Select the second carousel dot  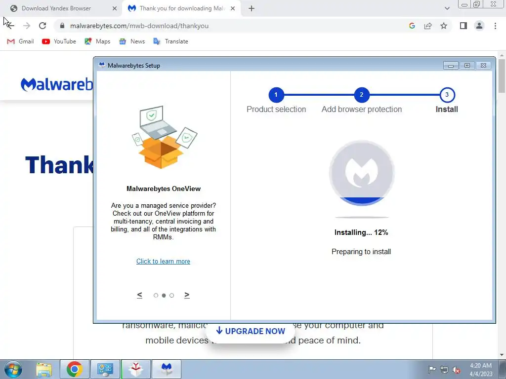pos(164,295)
